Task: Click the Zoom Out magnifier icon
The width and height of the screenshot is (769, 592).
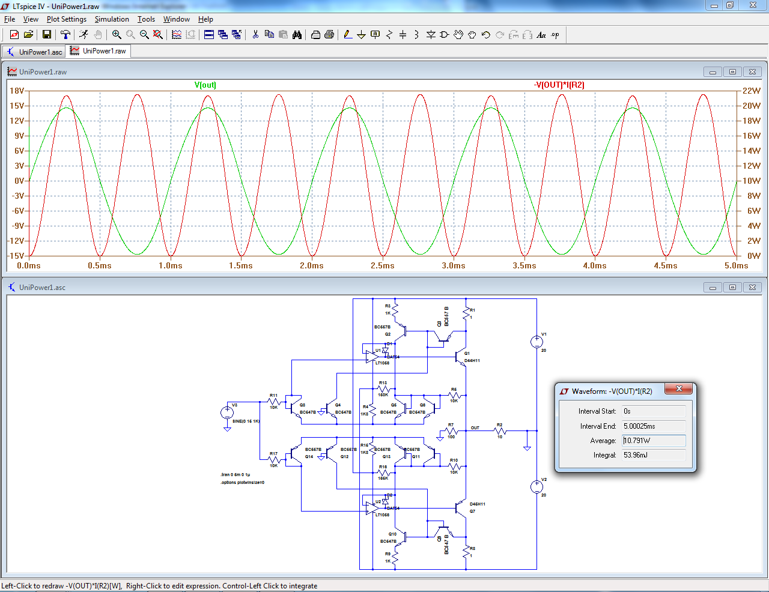Action: click(144, 35)
